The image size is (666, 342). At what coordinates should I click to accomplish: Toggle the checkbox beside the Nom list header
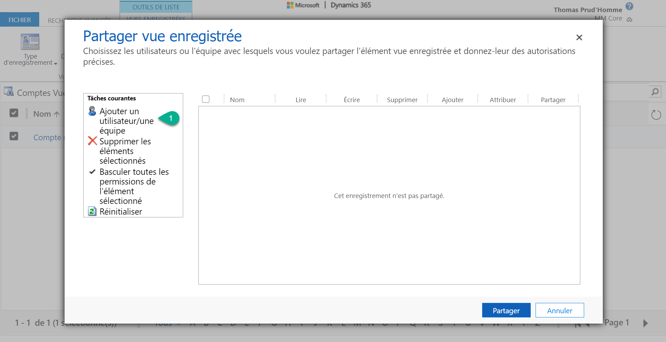coord(14,113)
